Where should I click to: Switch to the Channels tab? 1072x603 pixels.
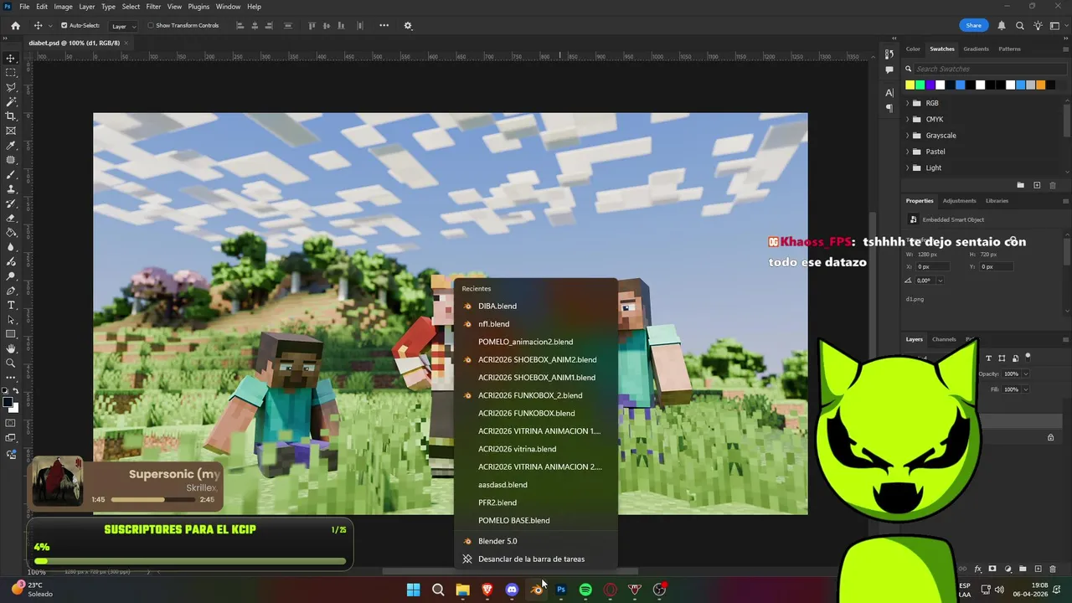click(944, 339)
